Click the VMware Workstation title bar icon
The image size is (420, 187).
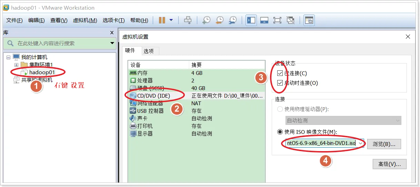[x=6, y=7]
